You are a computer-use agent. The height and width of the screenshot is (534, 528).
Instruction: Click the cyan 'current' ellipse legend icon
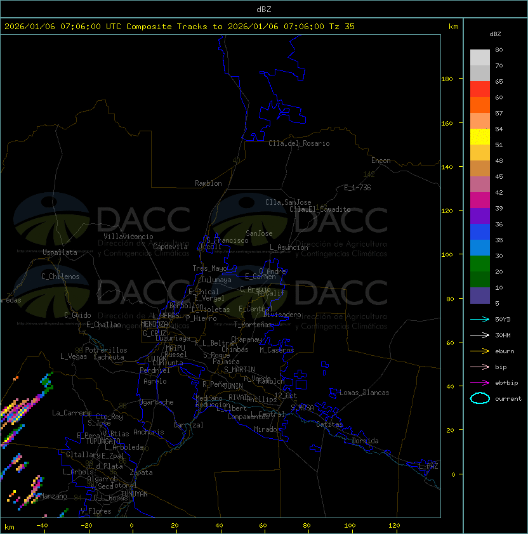[x=480, y=398]
